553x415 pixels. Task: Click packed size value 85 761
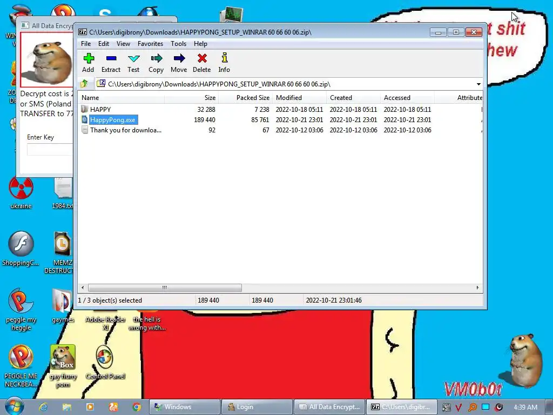point(260,119)
